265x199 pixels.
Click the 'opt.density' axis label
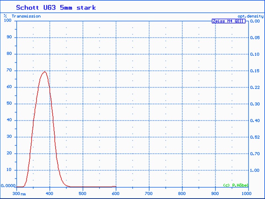(x=250, y=16)
